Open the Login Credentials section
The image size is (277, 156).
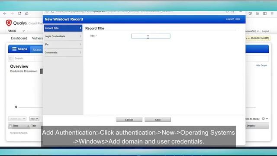[63, 36]
